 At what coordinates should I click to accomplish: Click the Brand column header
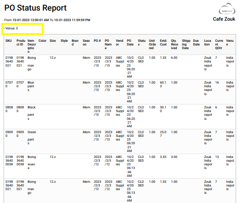pos(75,43)
